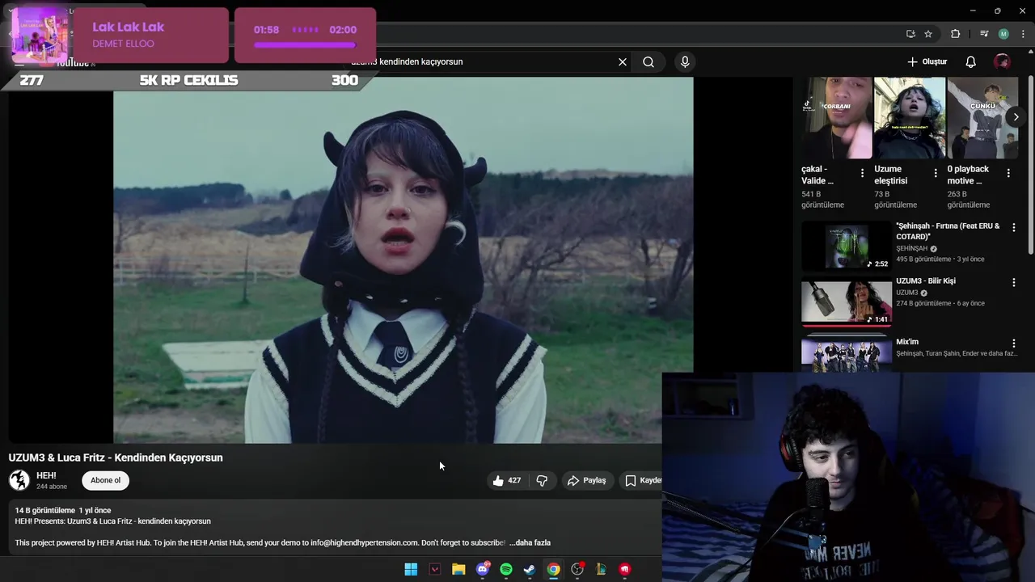Open Discord from the taskbar
Image resolution: width=1035 pixels, height=582 pixels.
483,569
